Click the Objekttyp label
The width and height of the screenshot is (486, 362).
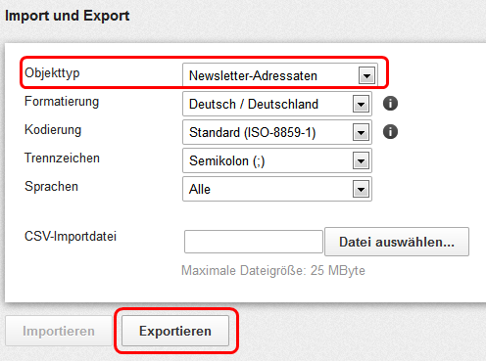(x=52, y=73)
